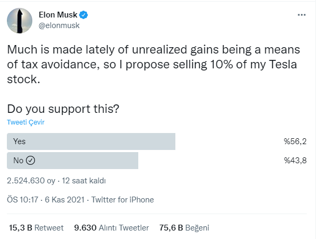Click the Elon Musk display name

(x=58, y=15)
